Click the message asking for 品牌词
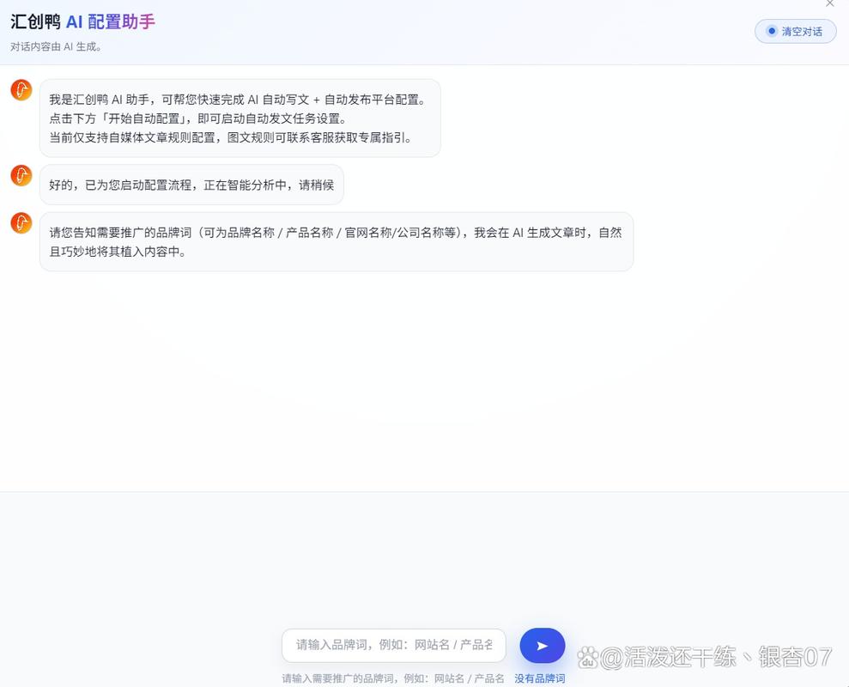 coord(337,241)
